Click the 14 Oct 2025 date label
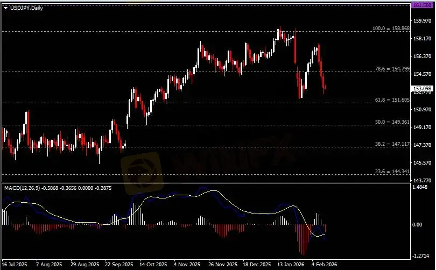 click(153, 264)
